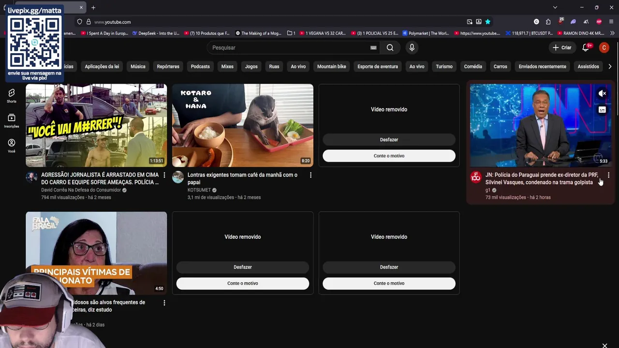Image resolution: width=619 pixels, height=348 pixels.
Task: Open the RAMON DINO 4K bookmark
Action: [x=581, y=33]
